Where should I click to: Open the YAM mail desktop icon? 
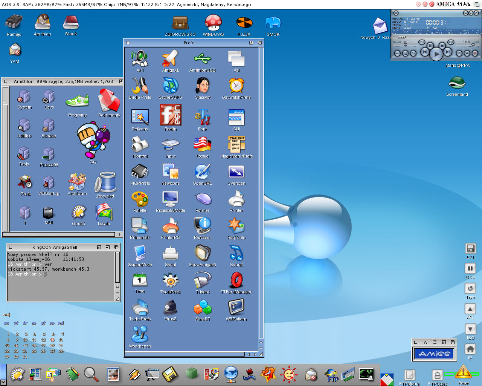(15, 50)
